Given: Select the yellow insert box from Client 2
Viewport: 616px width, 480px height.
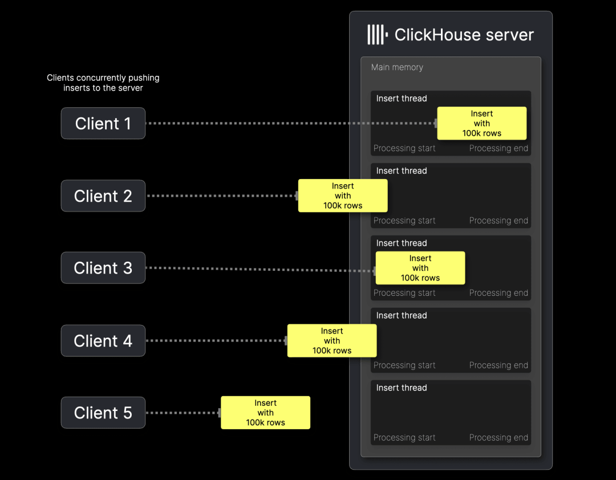Looking at the screenshot, I should [343, 196].
